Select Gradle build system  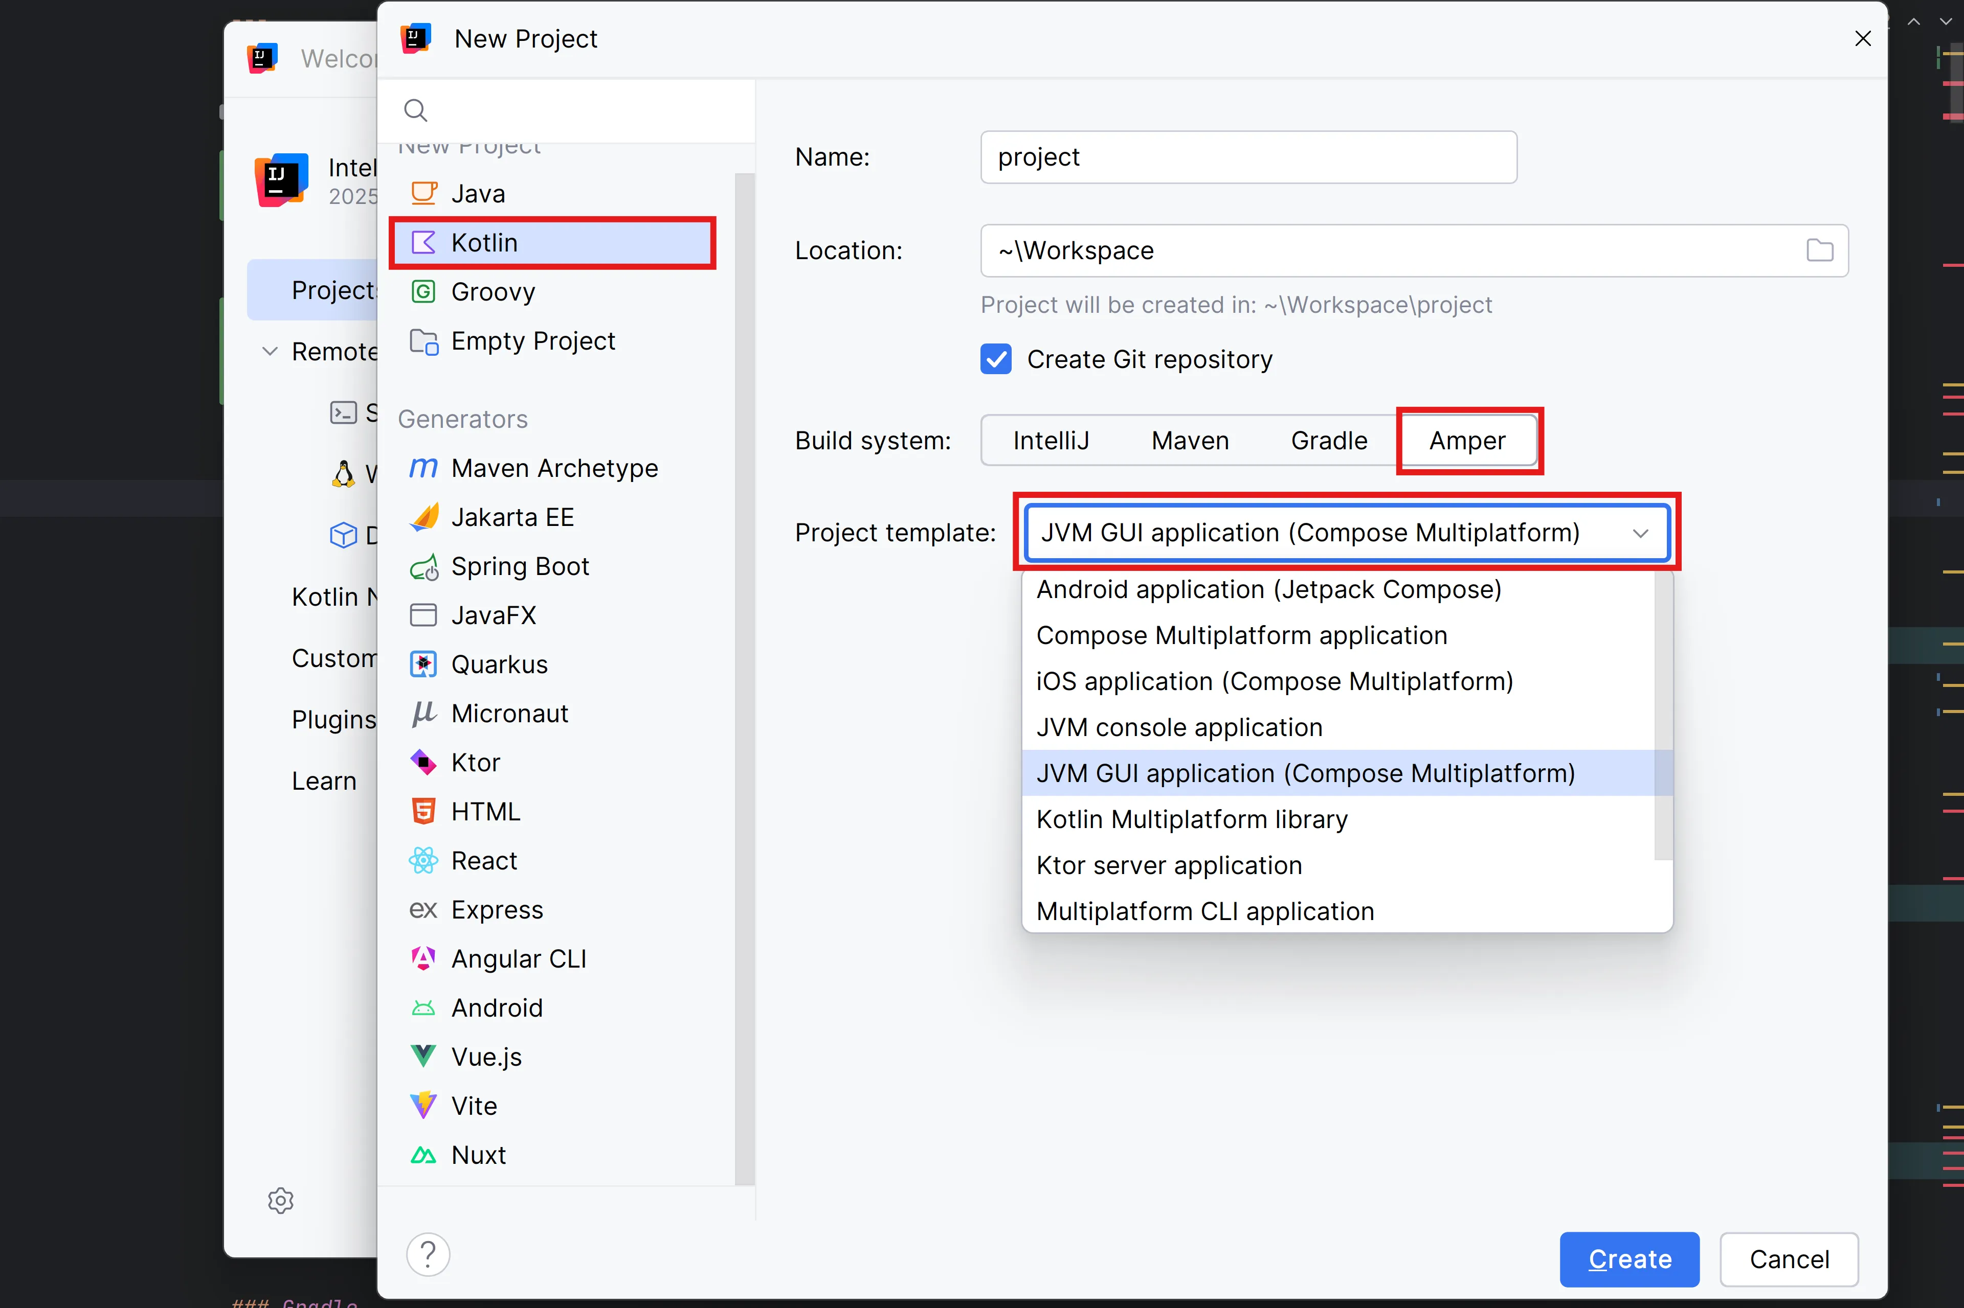pos(1329,441)
